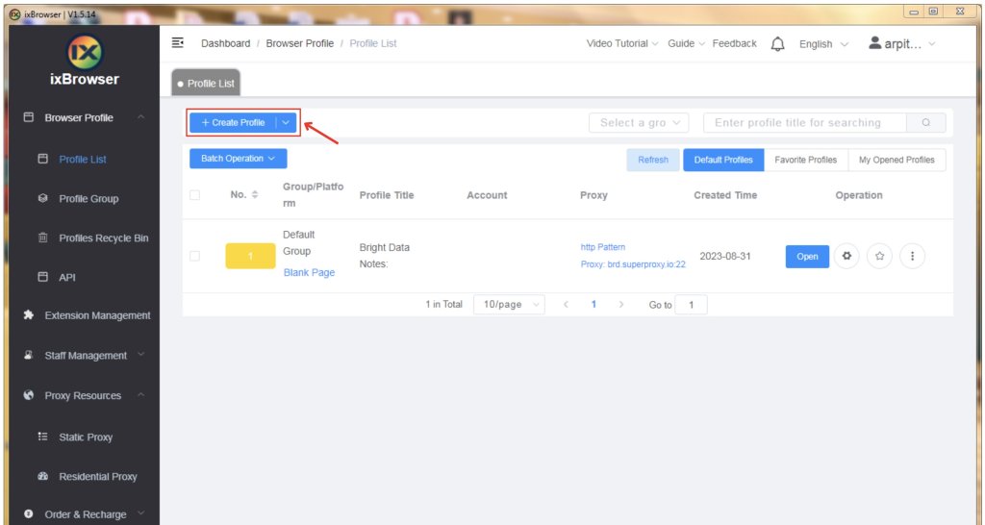Check the select-all checkbox in table header
Image resolution: width=985 pixels, height=525 pixels.
point(195,195)
